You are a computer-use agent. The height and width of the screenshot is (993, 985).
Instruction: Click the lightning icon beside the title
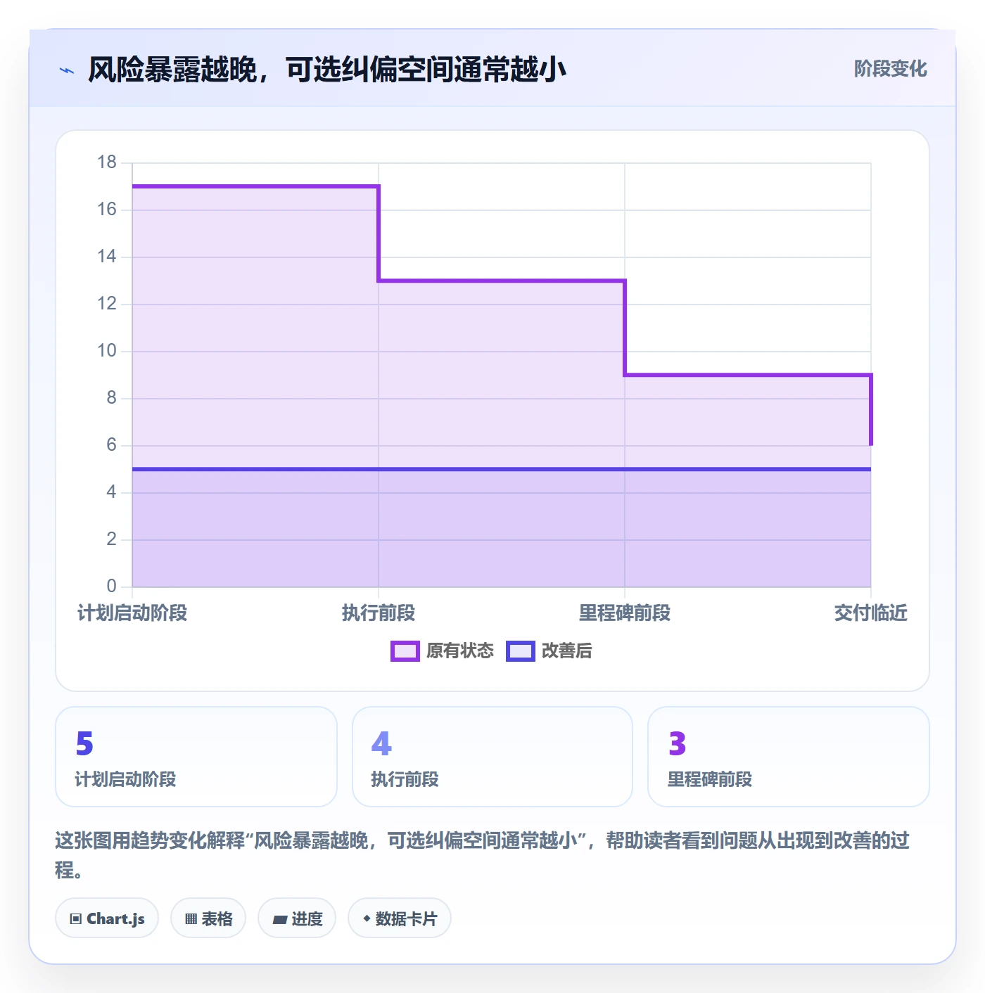click(x=67, y=70)
